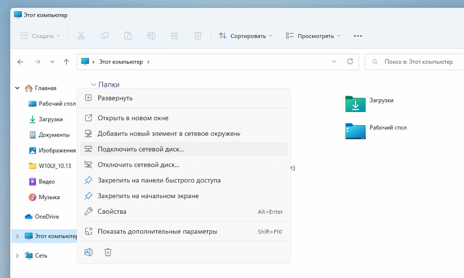Click the rename icon in context menu bottom

[x=88, y=252]
